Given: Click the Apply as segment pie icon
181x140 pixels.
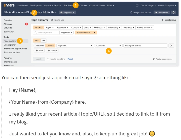Looking at the screenshot, I should click(x=153, y=59).
